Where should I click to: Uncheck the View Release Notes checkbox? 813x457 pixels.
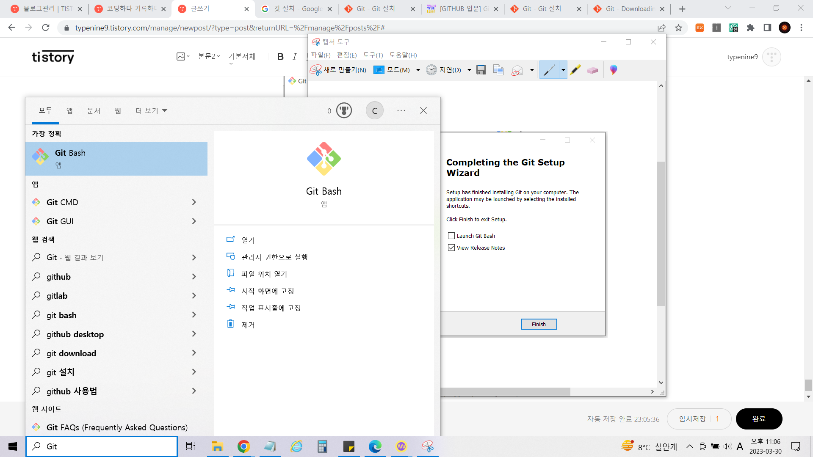451,248
